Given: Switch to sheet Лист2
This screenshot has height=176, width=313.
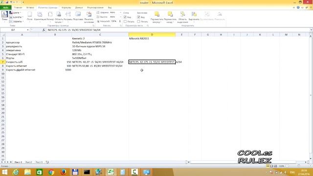Looking at the screenshot, I should (x=28, y=162).
